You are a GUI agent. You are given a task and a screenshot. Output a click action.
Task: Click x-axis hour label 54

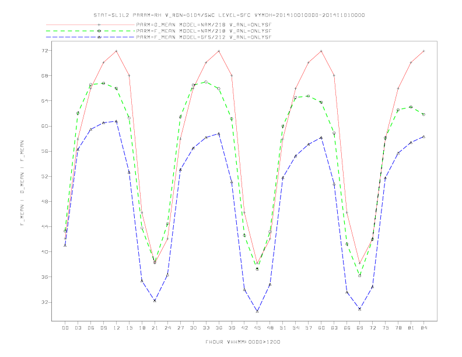296,328
